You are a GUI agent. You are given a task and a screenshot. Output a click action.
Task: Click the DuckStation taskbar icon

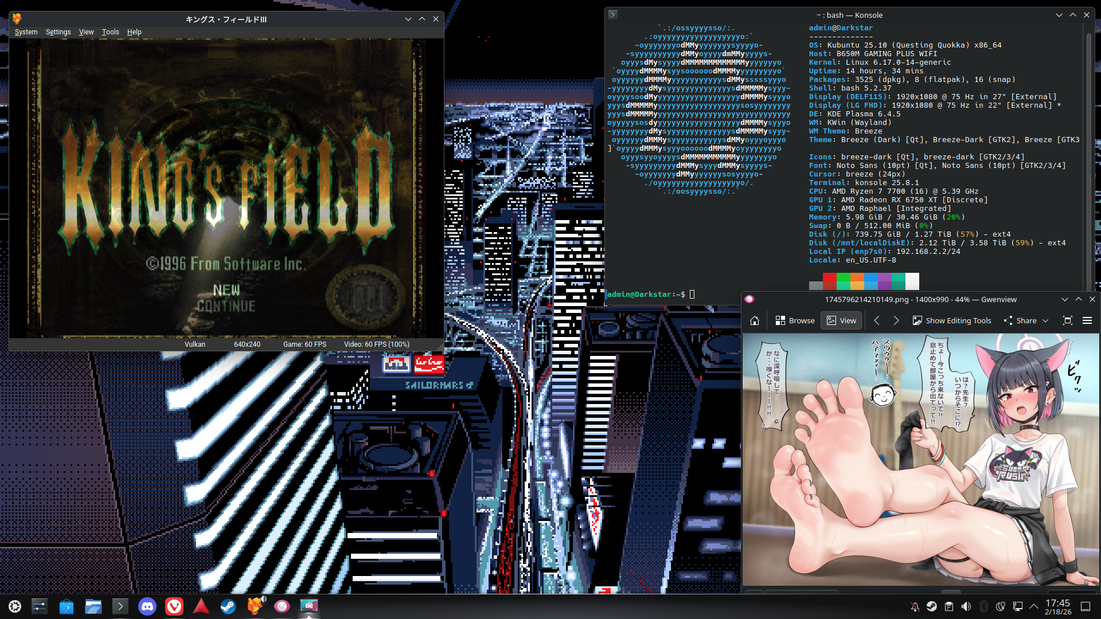pos(255,606)
